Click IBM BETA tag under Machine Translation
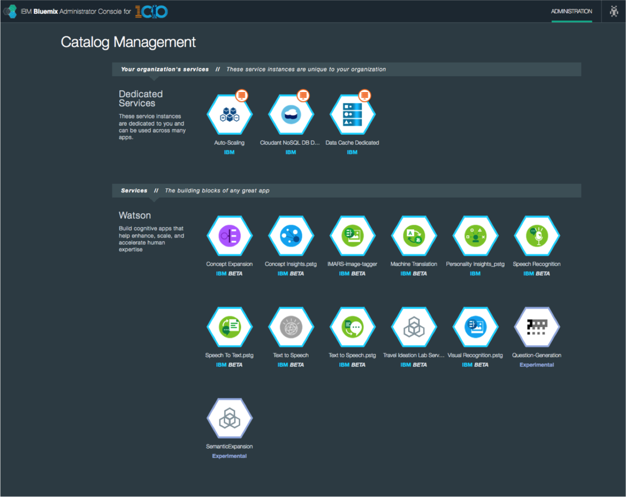The height and width of the screenshot is (497, 626). tap(414, 273)
